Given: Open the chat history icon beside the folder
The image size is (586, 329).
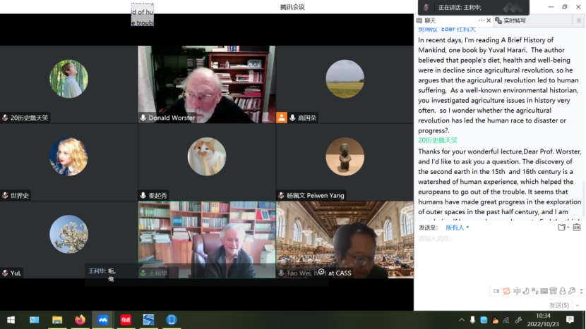Looking at the screenshot, I should click(x=577, y=228).
